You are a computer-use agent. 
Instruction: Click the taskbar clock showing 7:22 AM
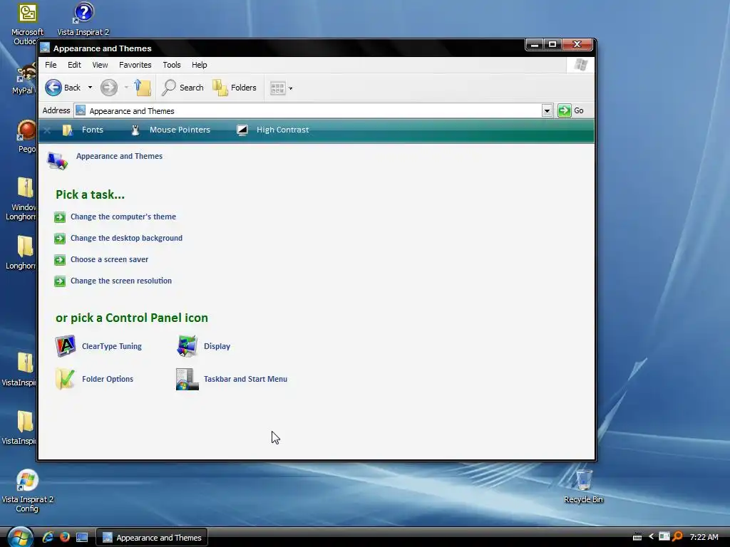coord(704,537)
